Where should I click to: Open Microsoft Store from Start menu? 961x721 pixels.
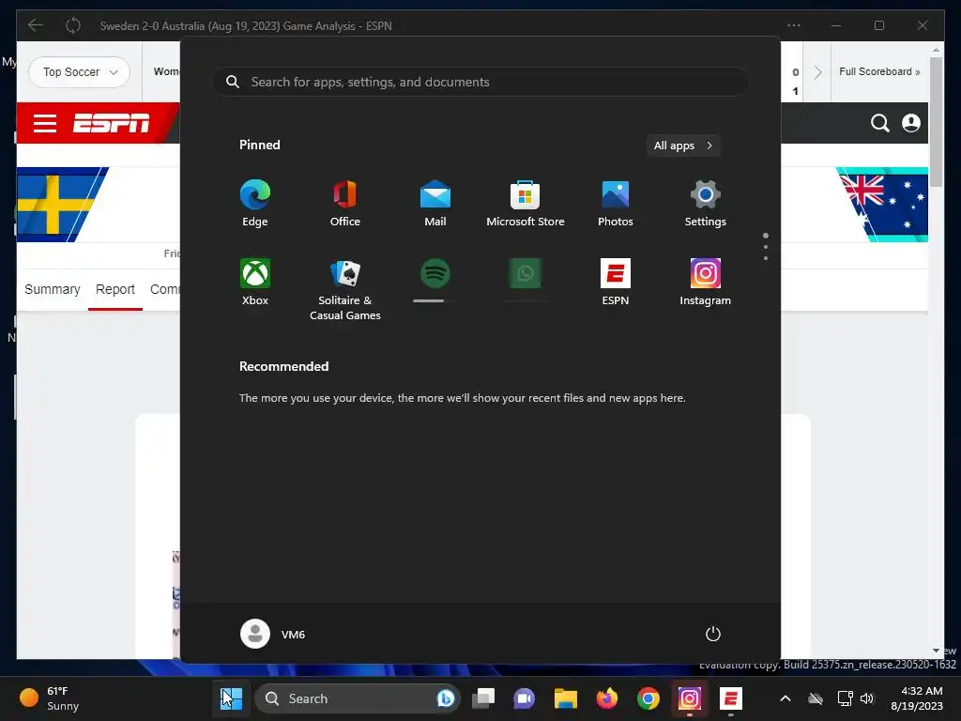coord(526,204)
